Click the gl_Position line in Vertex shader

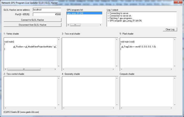point(35,47)
